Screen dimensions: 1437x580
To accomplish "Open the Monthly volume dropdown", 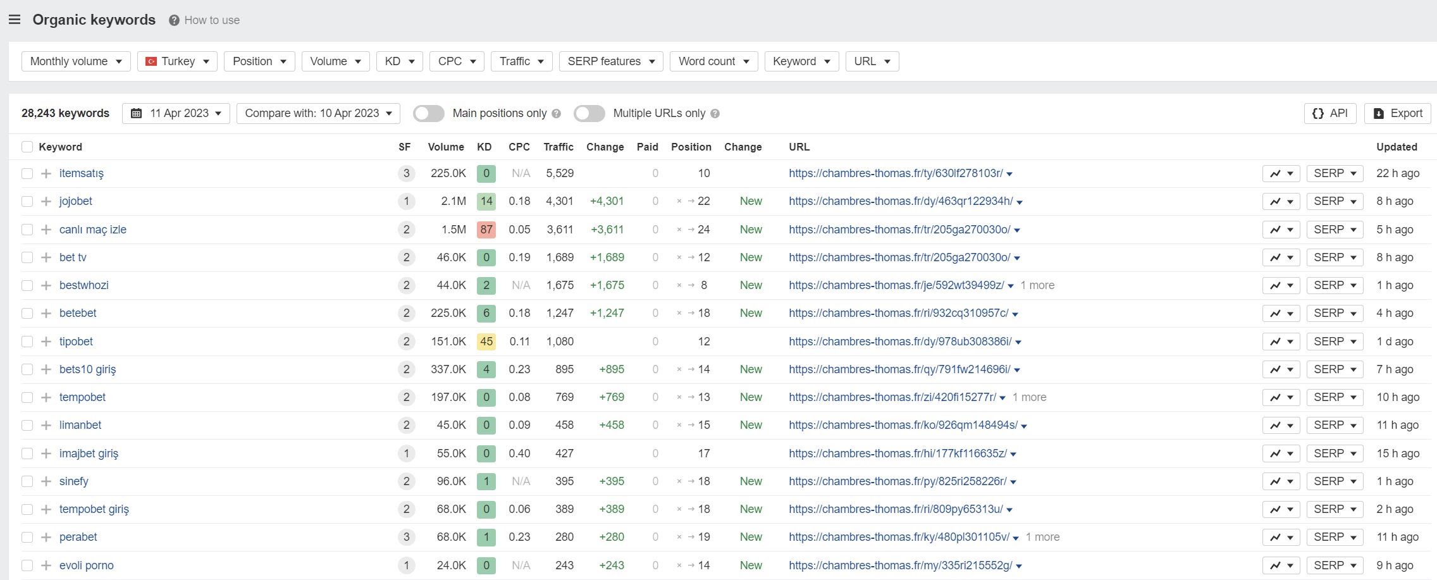I will pyautogui.click(x=76, y=61).
